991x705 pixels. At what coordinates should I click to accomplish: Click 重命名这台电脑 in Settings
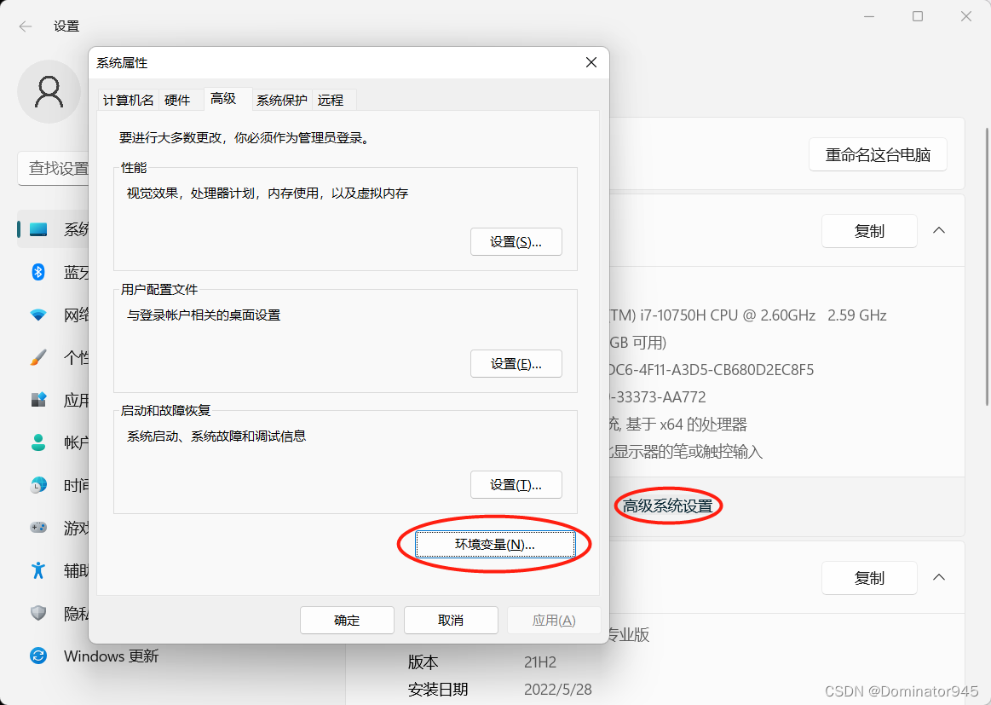(x=878, y=154)
